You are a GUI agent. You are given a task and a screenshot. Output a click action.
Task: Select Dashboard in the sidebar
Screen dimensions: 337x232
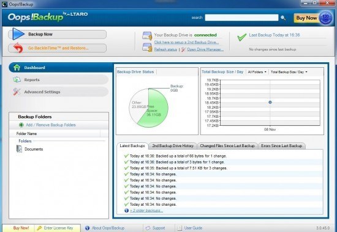pyautogui.click(x=61, y=68)
